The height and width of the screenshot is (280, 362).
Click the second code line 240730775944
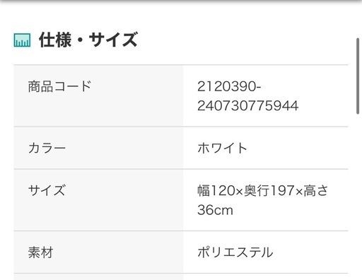click(x=247, y=105)
